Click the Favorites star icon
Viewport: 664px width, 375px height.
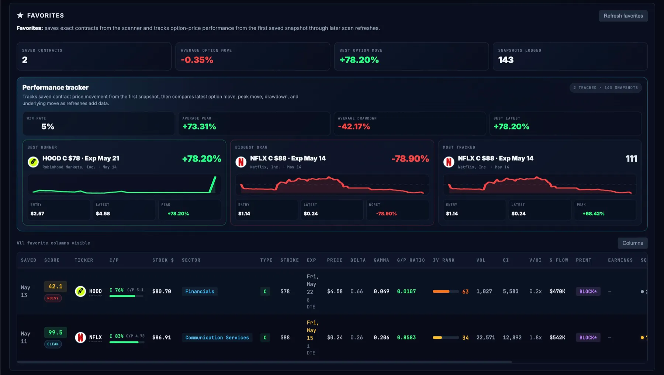20,15
